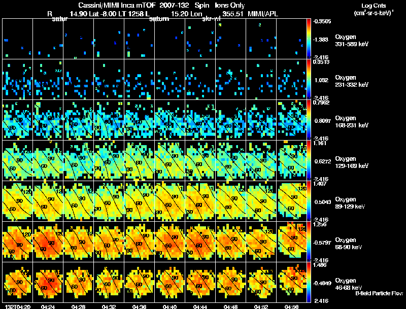
Task: Click the '04:40' time axis label
Action: (x=170, y=306)
